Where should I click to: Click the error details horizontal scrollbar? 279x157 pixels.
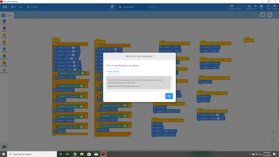tap(138, 90)
